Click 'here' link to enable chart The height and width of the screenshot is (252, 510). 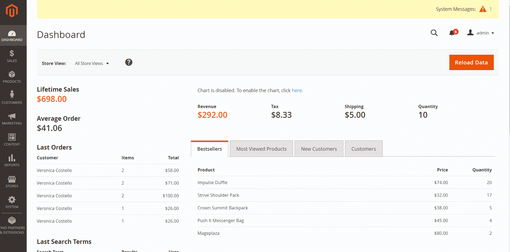click(x=296, y=90)
